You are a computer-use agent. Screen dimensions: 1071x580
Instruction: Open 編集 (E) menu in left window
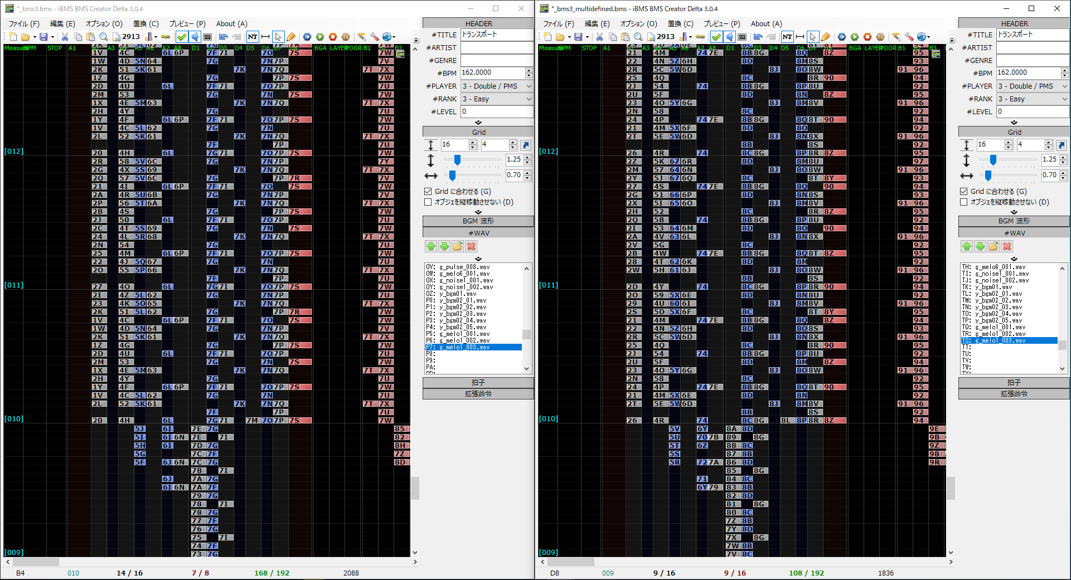(62, 24)
